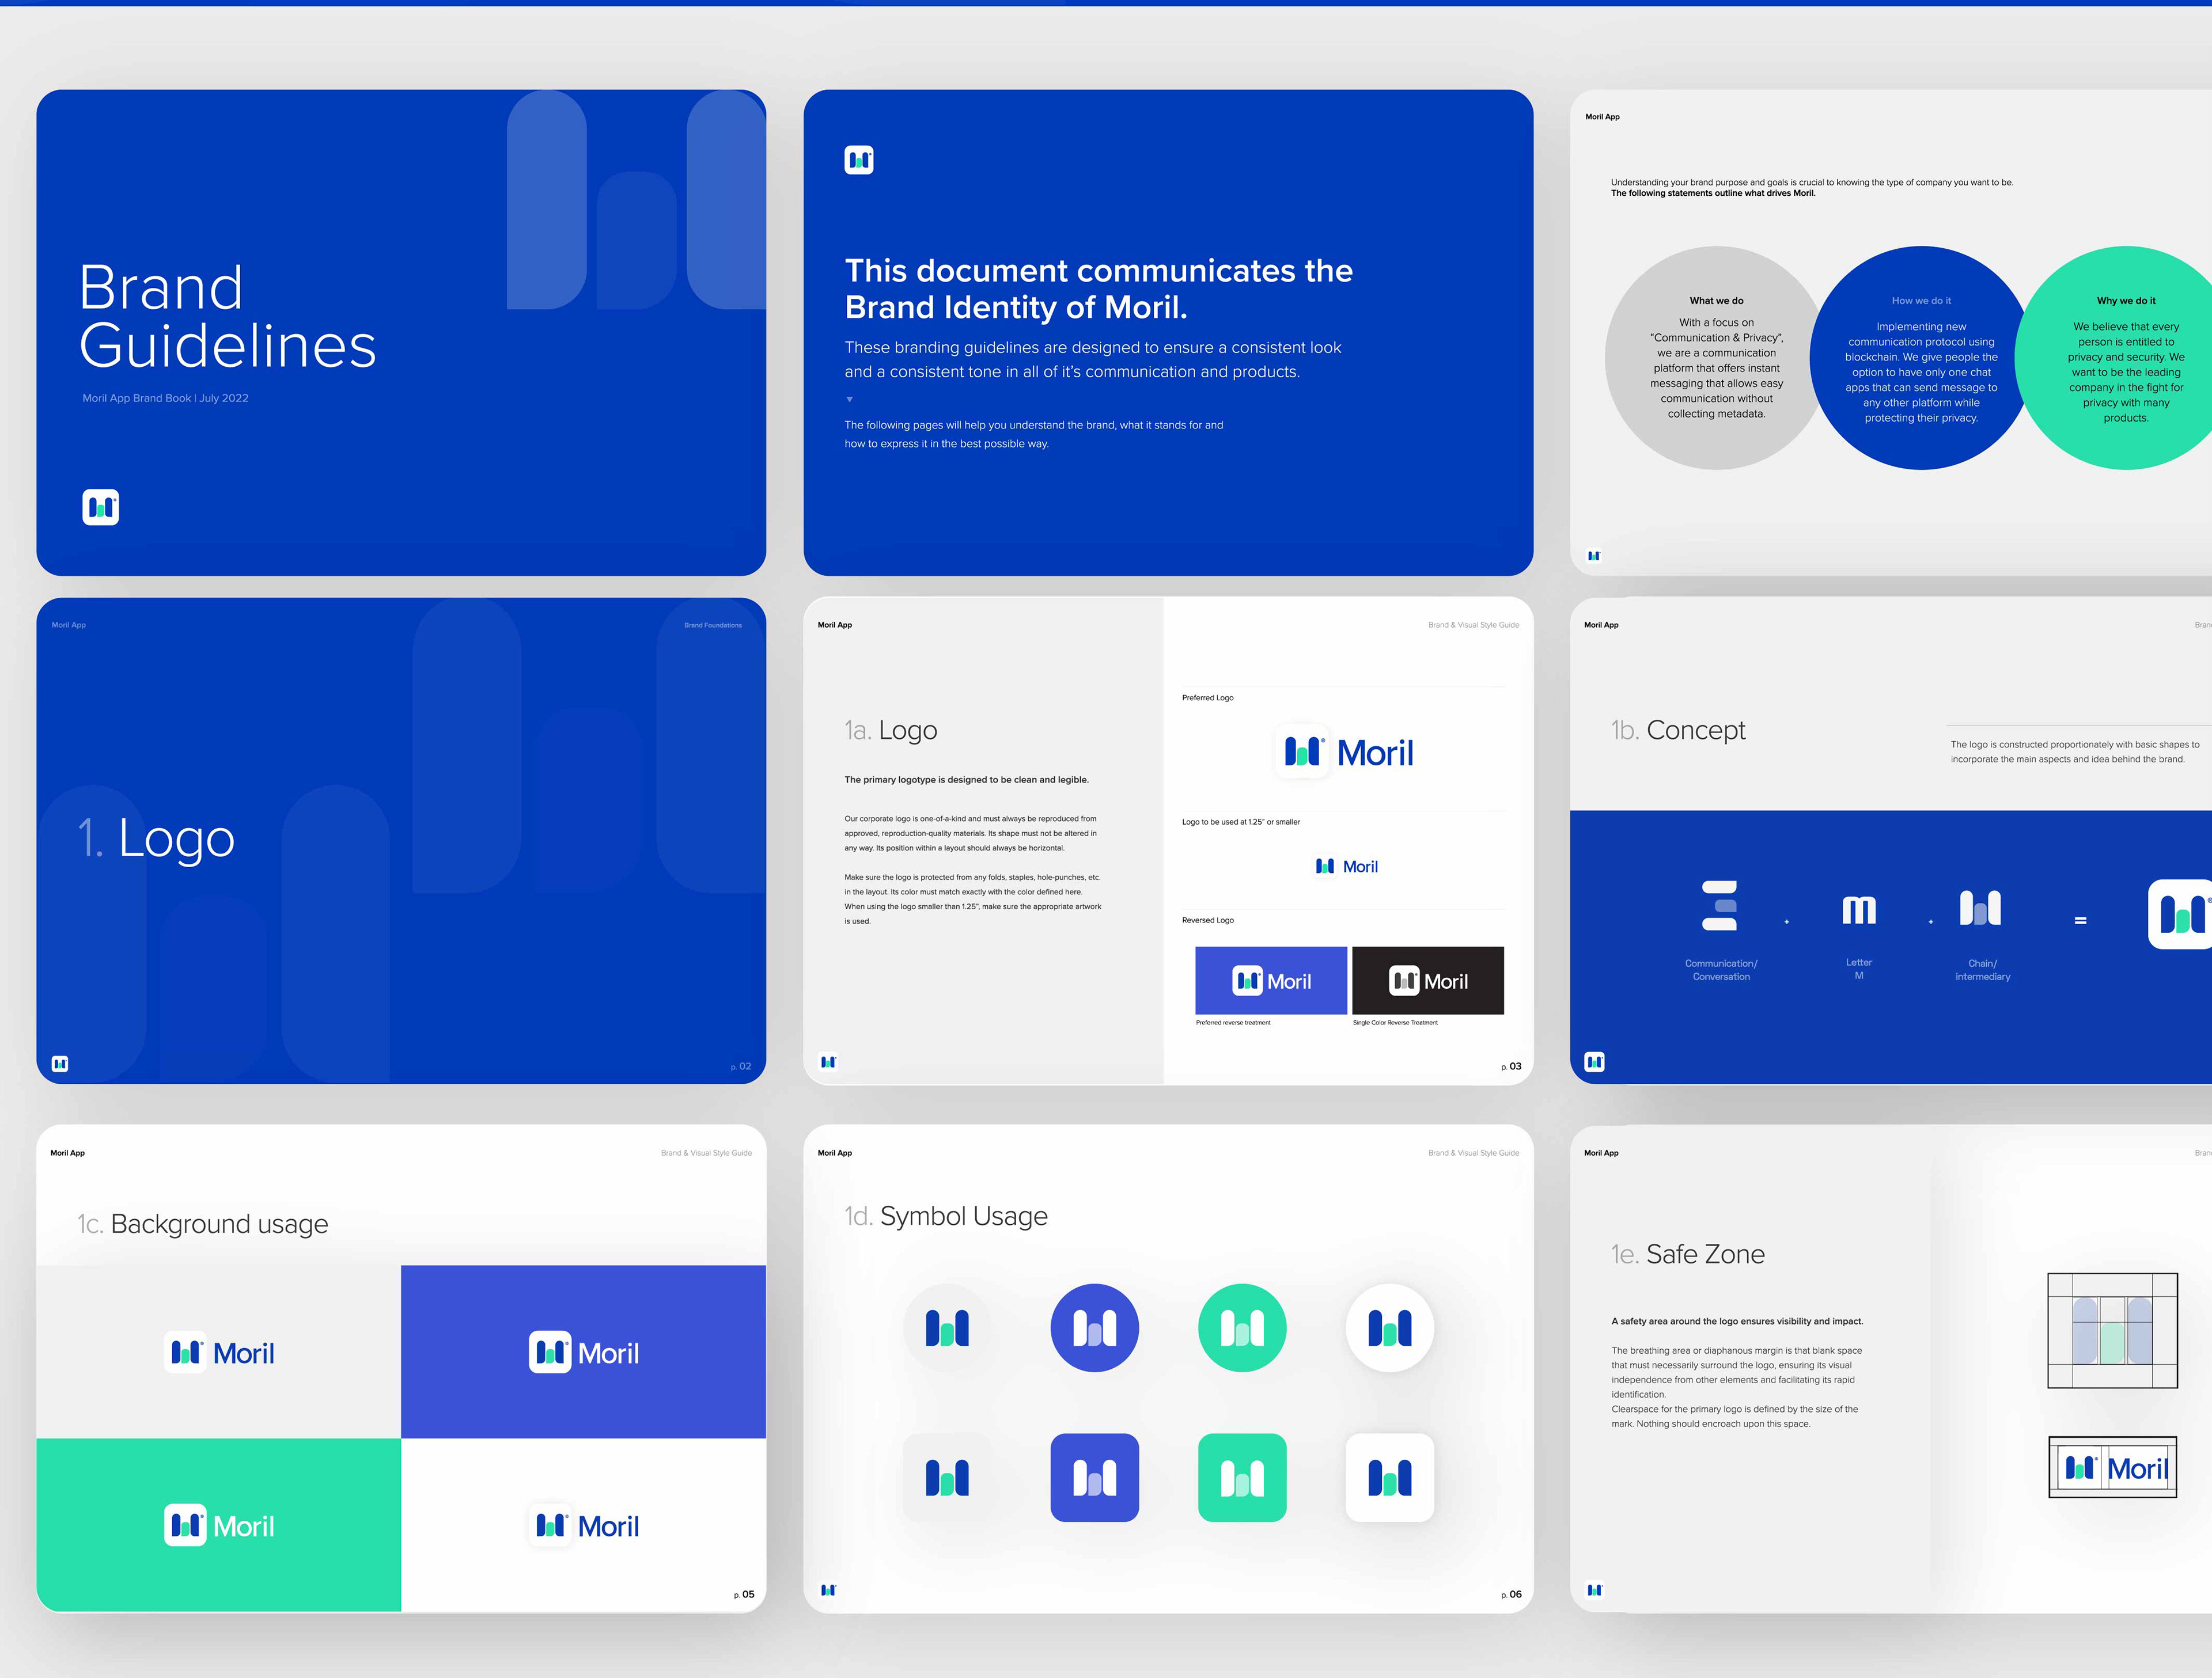Viewport: 2212px width, 1678px height.
Task: Select the green rounded-square Moril symbol
Action: [x=1242, y=1477]
